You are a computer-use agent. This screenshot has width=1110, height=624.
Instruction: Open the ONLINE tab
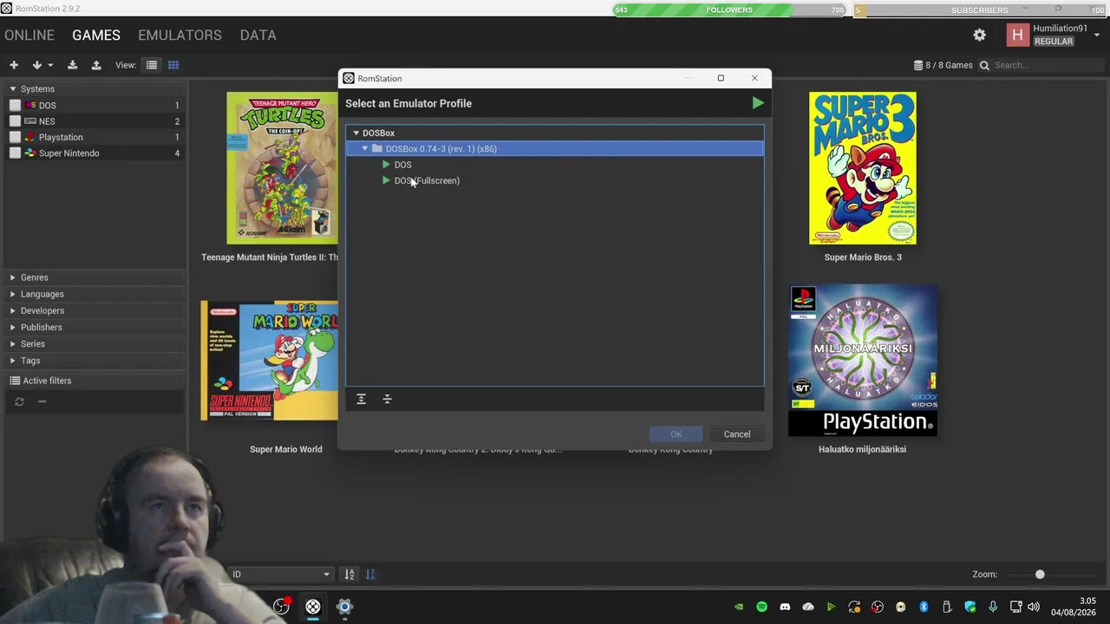(x=29, y=35)
